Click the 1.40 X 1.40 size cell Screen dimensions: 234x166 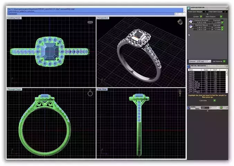[201, 27]
